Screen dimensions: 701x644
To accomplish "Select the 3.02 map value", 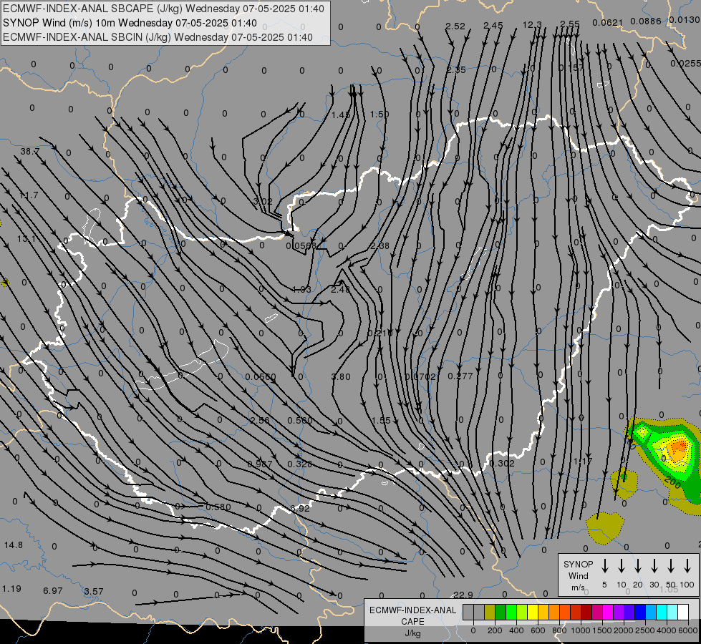I will (263, 202).
